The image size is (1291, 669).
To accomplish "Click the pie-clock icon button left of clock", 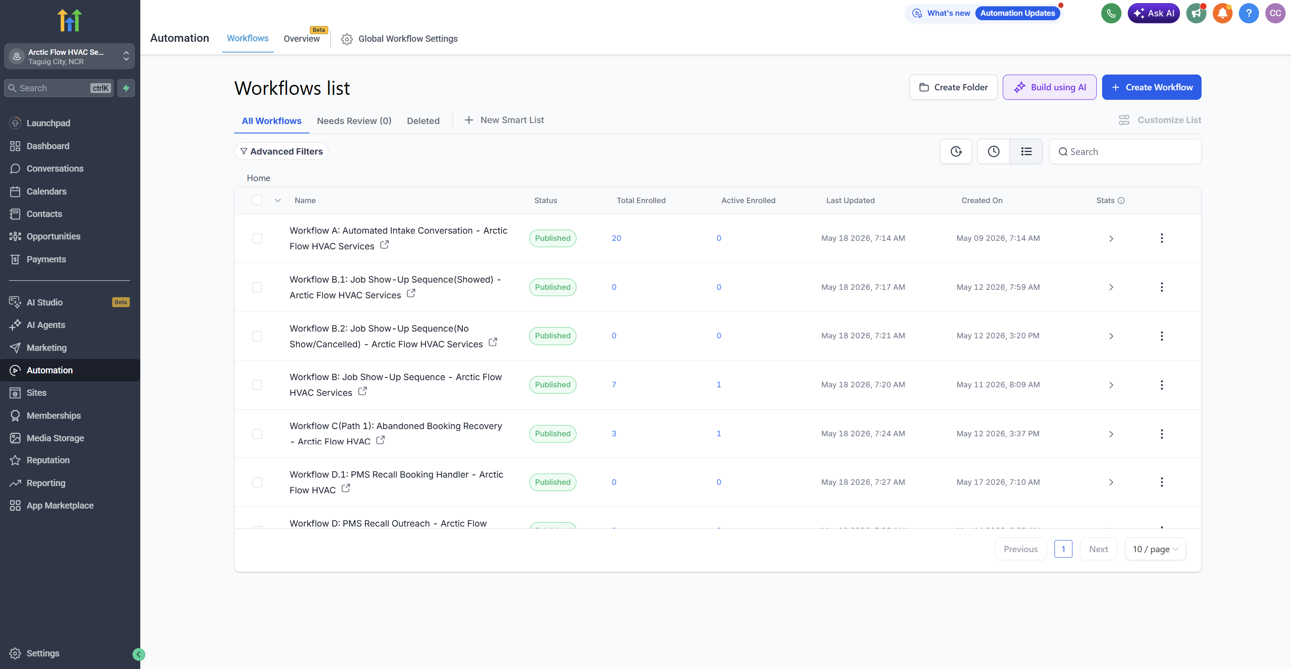I will (x=956, y=151).
